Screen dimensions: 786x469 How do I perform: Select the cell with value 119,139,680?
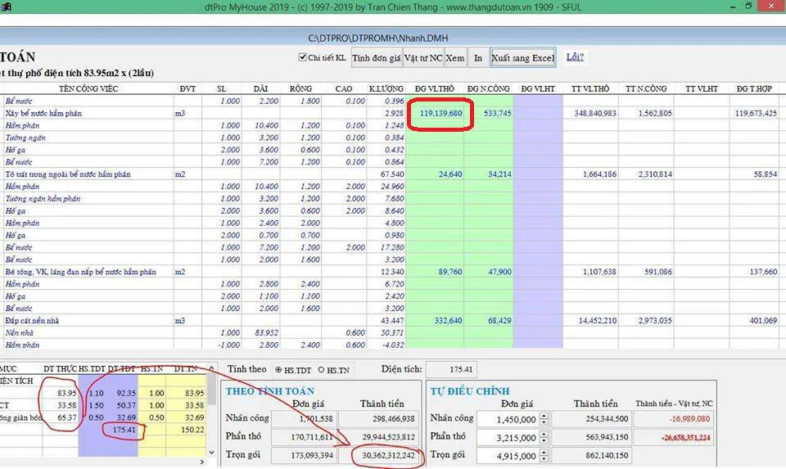click(x=440, y=113)
